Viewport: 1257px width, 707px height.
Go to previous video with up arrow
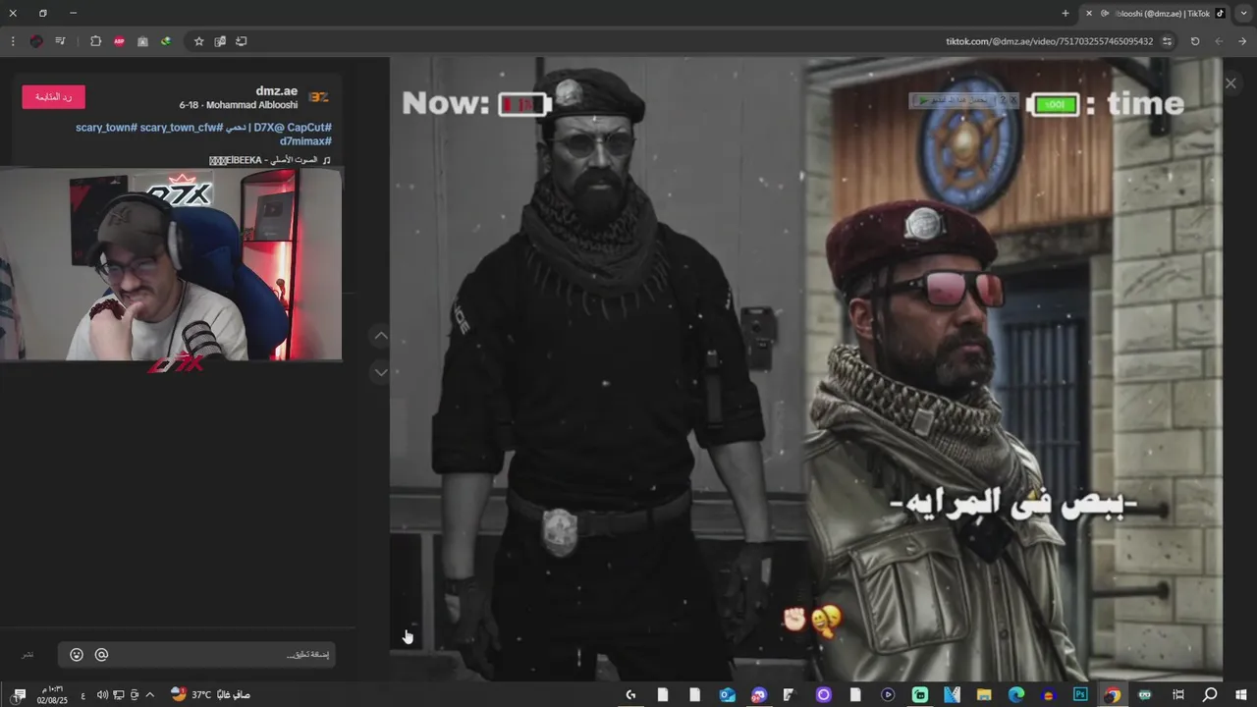(381, 336)
